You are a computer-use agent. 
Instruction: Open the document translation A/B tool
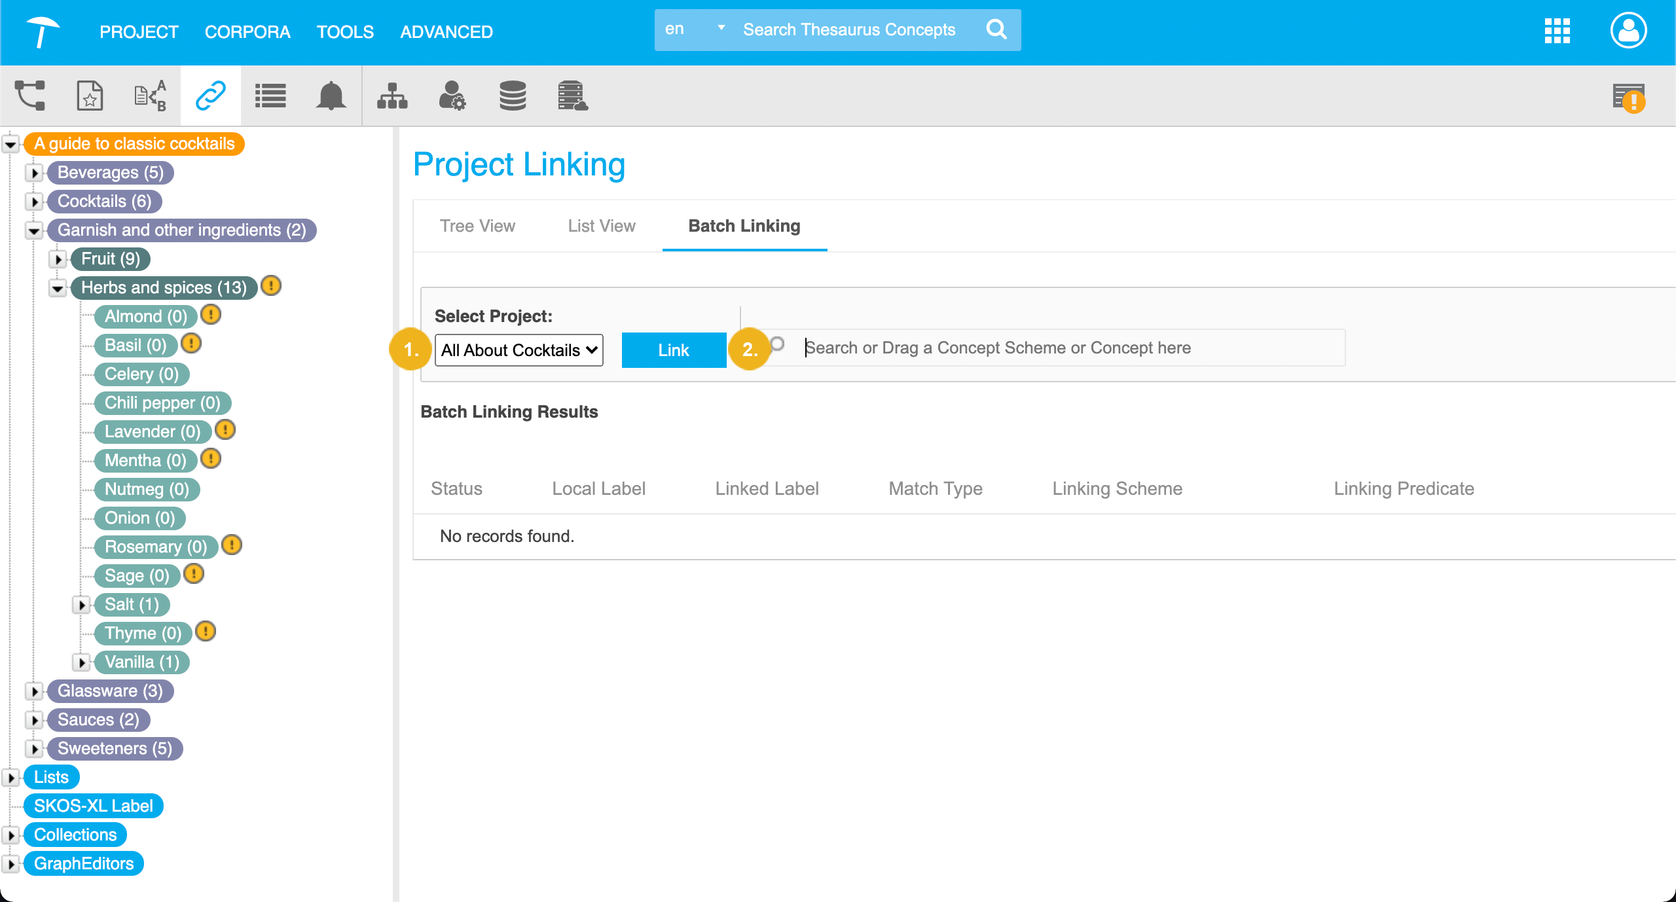149,96
